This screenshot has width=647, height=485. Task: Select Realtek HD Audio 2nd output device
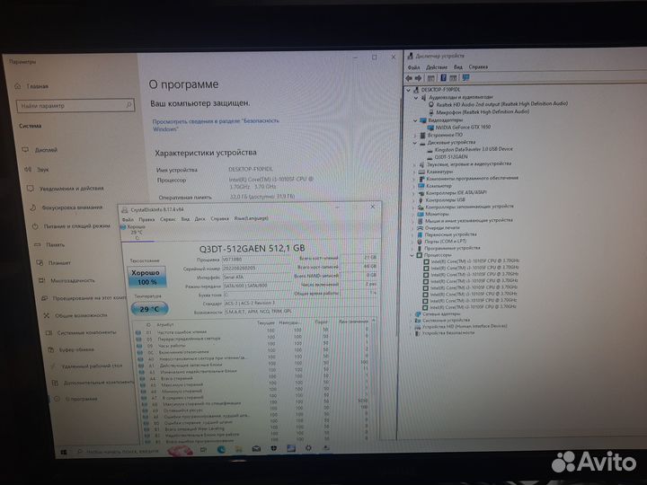pos(501,104)
